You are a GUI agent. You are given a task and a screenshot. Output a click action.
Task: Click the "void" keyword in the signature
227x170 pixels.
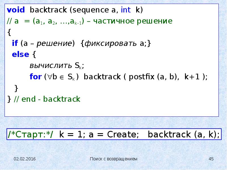[x=16, y=10]
